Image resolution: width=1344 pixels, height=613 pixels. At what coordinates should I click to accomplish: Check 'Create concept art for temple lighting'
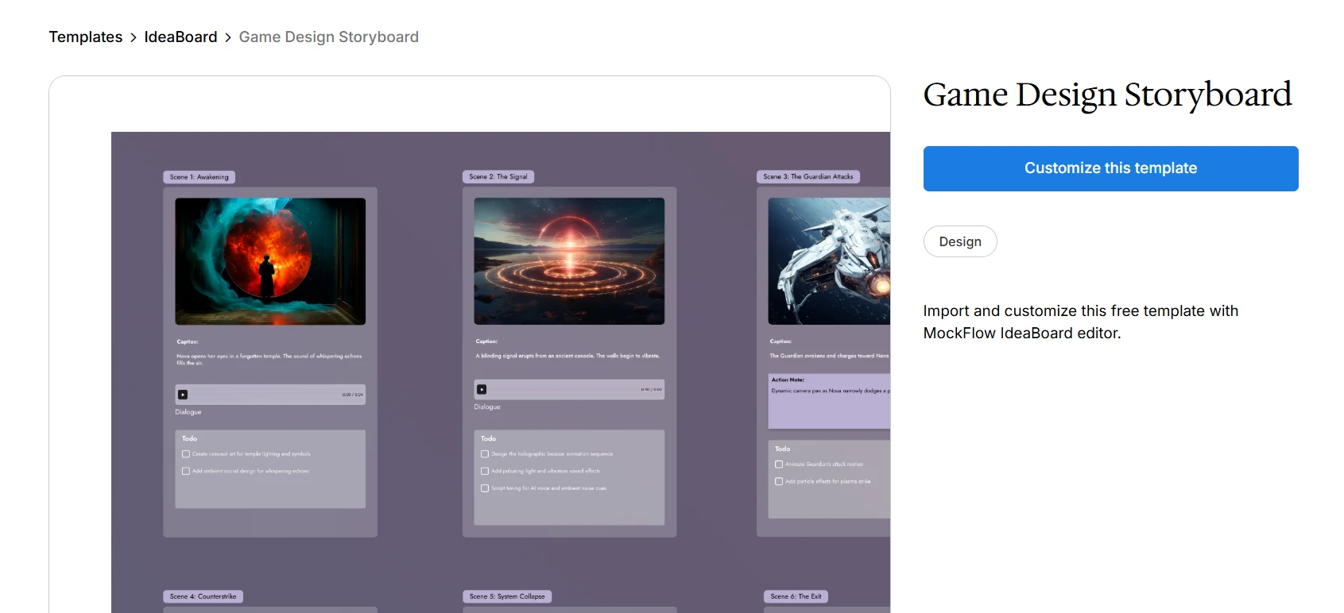186,454
